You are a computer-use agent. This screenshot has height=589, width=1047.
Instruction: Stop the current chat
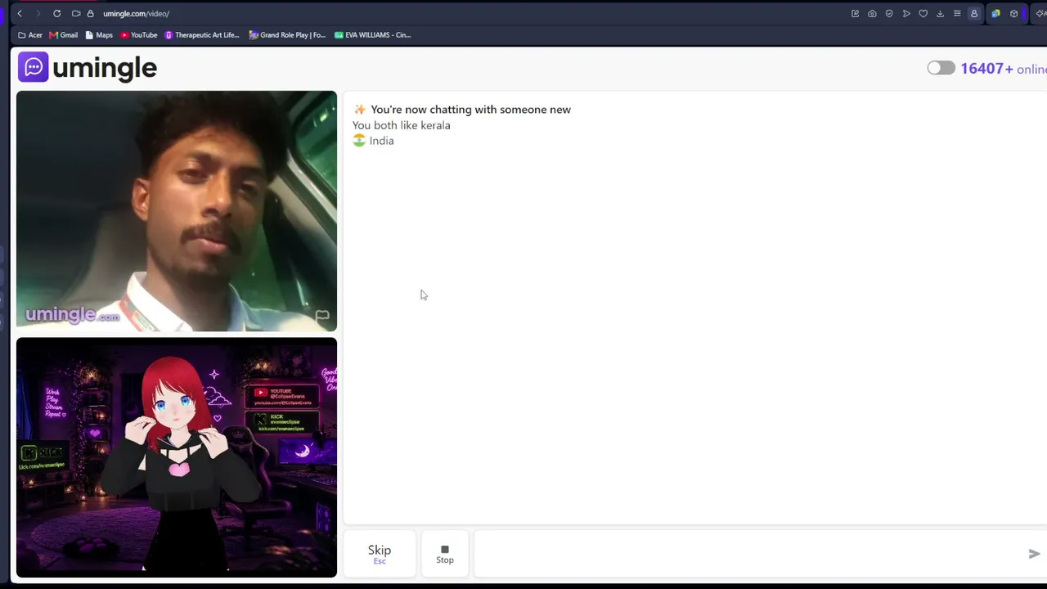pos(445,554)
